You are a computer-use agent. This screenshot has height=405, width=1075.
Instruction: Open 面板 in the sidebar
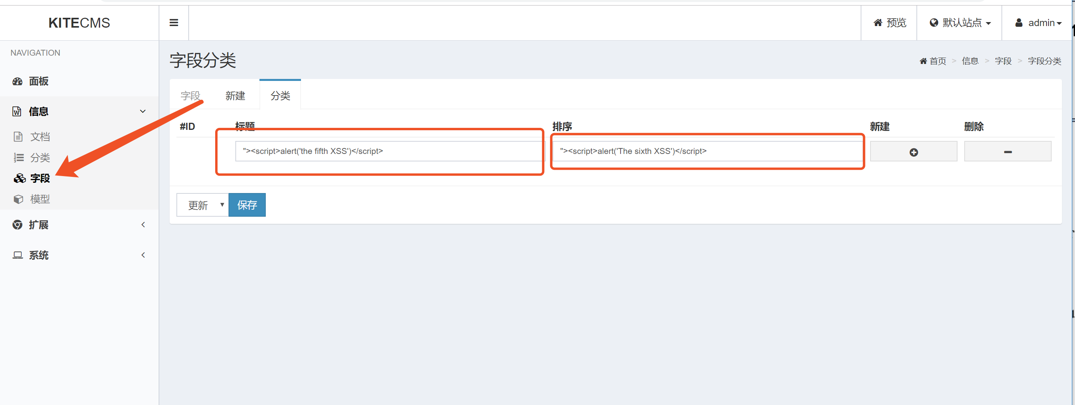(39, 81)
